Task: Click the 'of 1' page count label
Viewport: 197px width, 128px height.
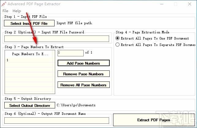Action: 89,52
